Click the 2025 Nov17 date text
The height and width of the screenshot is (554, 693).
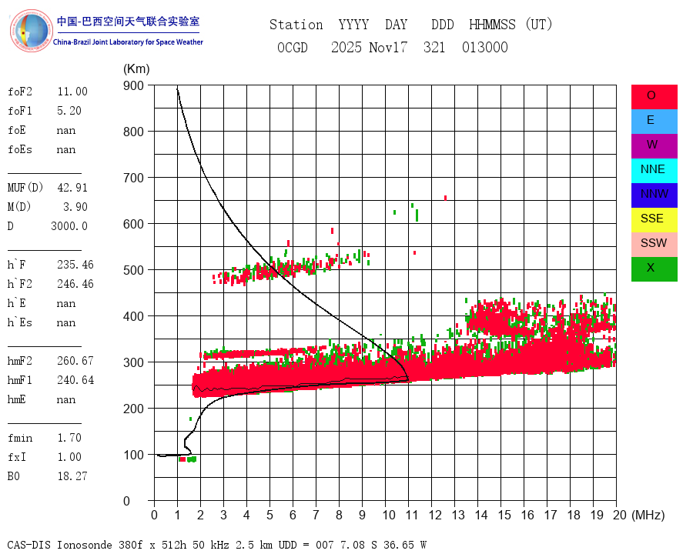pyautogui.click(x=369, y=48)
